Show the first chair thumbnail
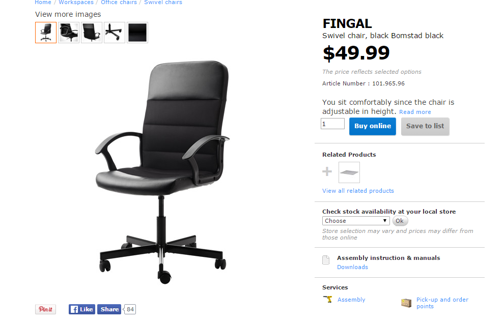504x323 pixels. [46, 33]
